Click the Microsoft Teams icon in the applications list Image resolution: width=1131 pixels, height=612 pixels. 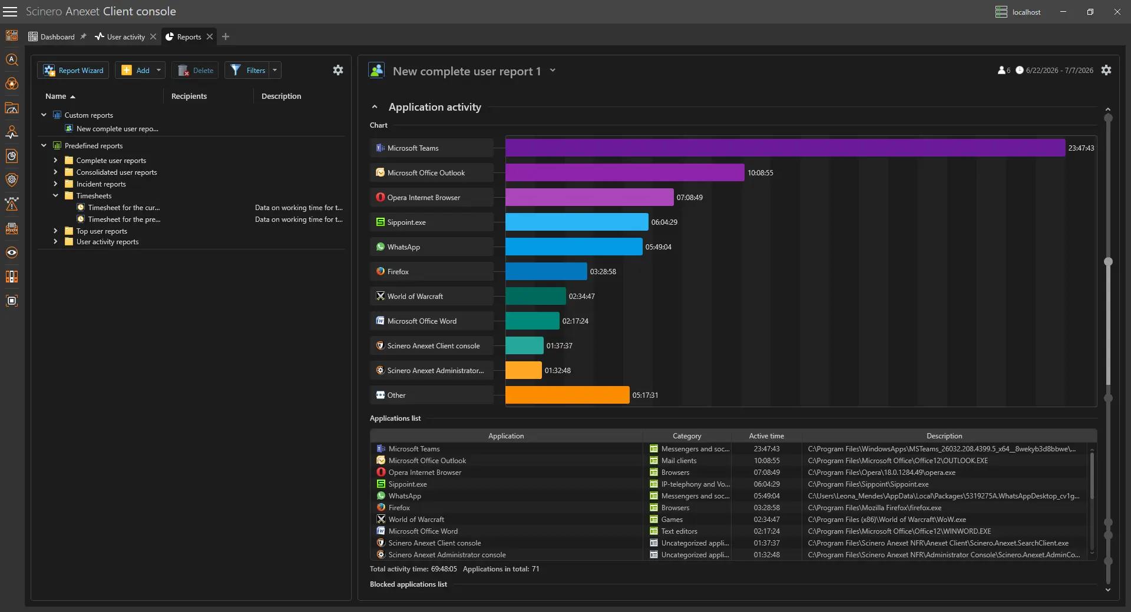381,448
